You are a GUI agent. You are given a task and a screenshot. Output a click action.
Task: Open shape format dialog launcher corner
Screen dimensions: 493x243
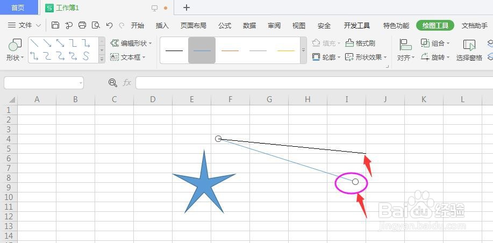(387, 66)
